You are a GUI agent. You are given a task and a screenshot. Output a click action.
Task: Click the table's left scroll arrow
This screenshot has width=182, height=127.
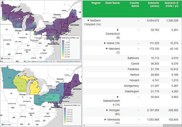click(x=84, y=125)
